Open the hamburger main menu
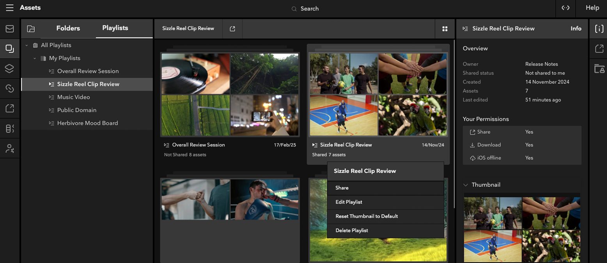607x263 pixels. pyautogui.click(x=10, y=8)
